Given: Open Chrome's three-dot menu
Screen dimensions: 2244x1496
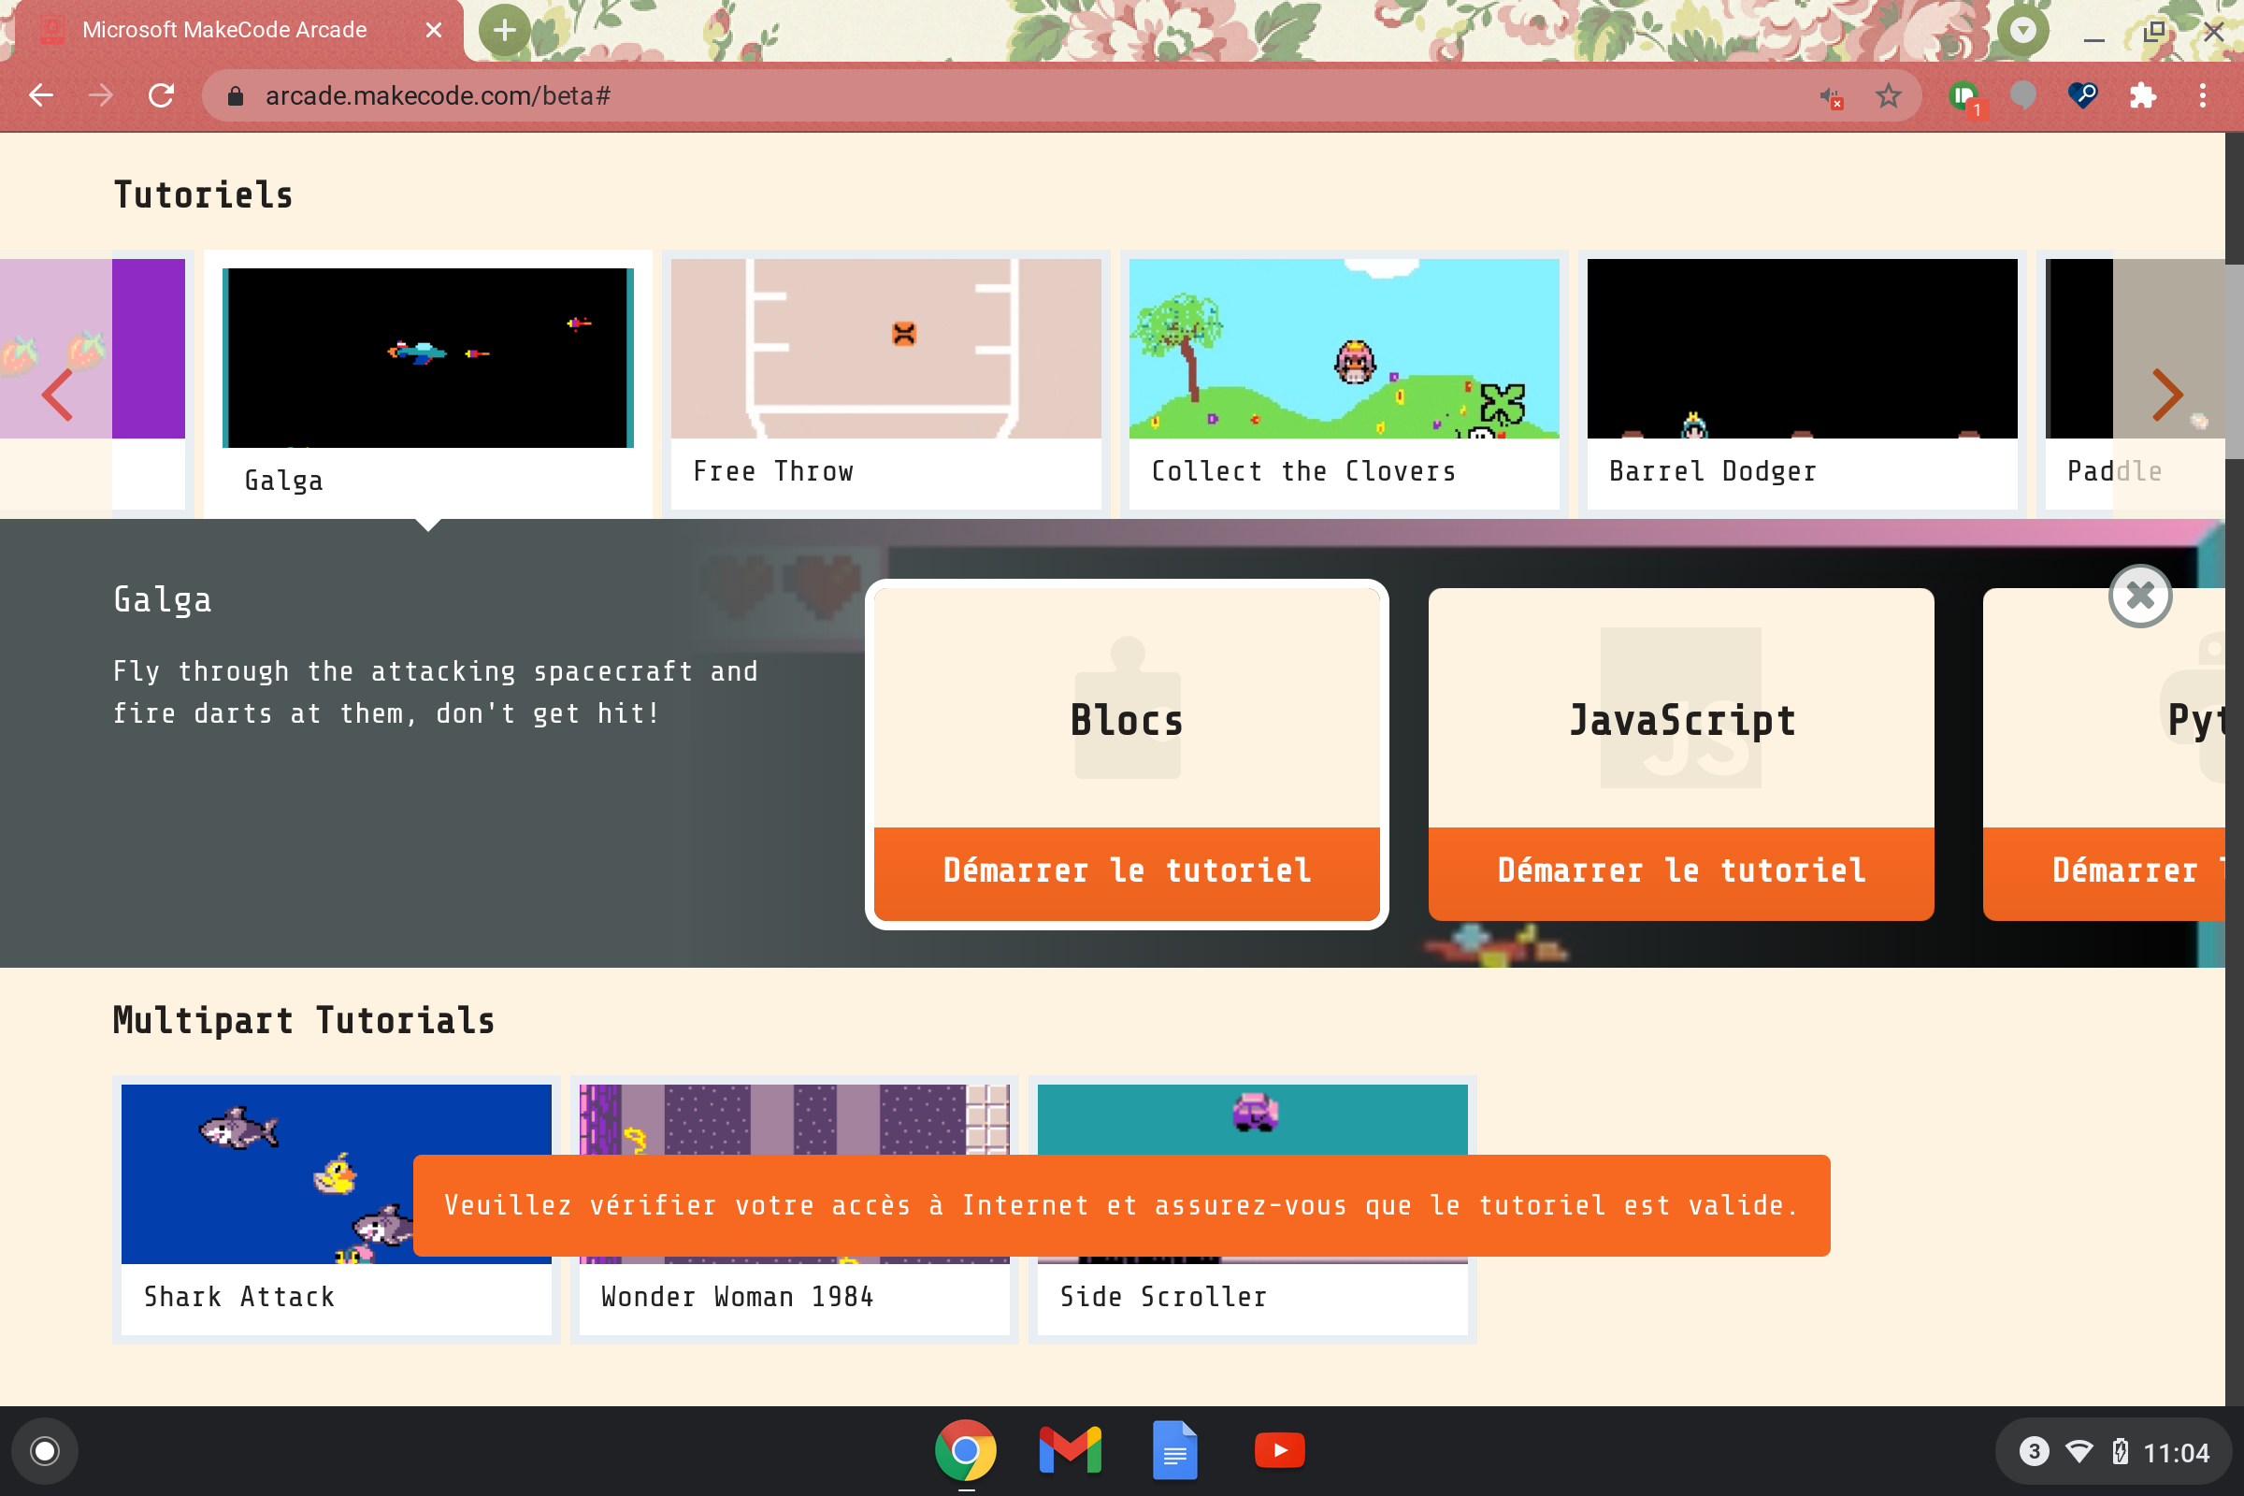Looking at the screenshot, I should [x=2203, y=95].
